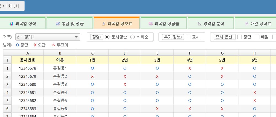Image resolution: width=276 pixels, height=117 pixels.
Task: Click the 이름 header cell
Action: (60, 60)
